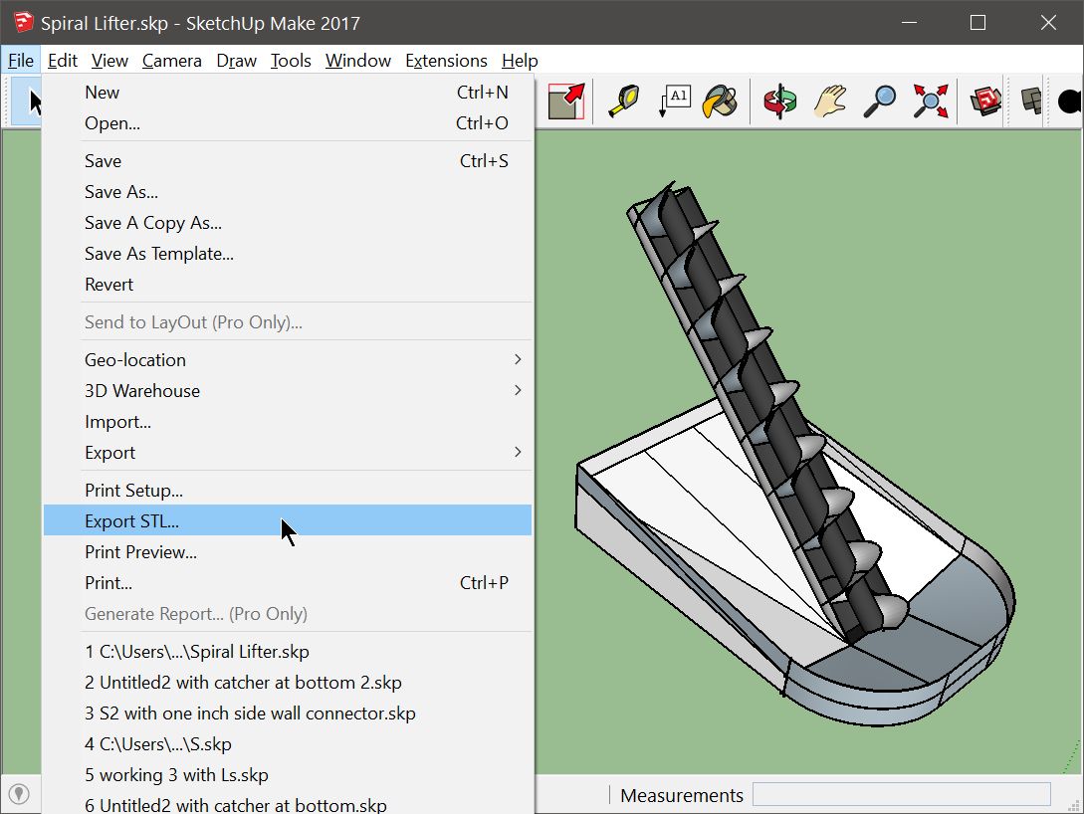Choose Print... from File menu
Image resolution: width=1084 pixels, height=814 pixels.
(x=288, y=583)
